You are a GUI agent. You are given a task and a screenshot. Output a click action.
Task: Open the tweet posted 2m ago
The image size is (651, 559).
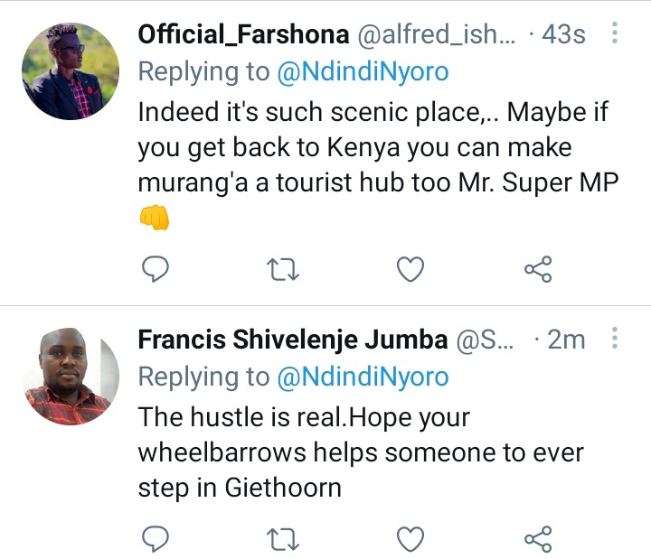pyautogui.click(x=566, y=340)
